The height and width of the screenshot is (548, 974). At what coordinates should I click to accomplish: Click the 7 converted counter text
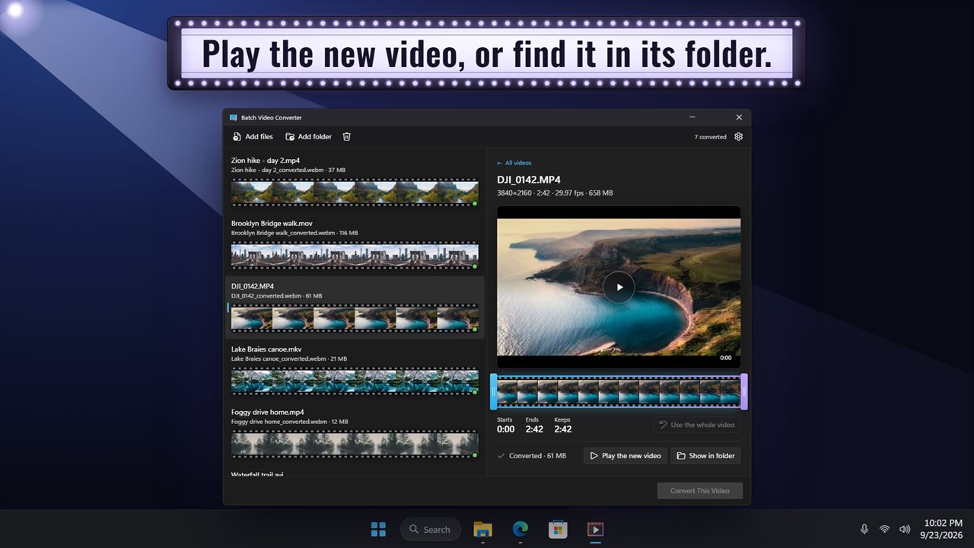pyautogui.click(x=711, y=137)
